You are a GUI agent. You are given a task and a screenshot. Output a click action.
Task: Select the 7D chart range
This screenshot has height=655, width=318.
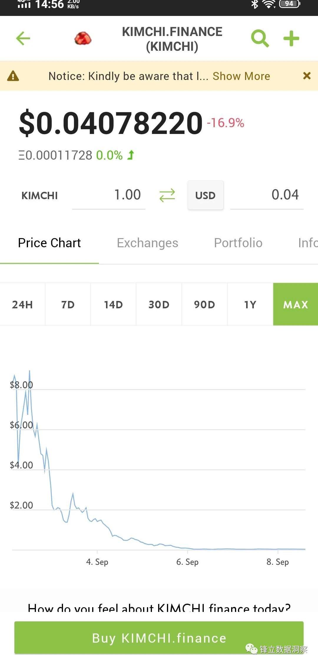pos(68,304)
